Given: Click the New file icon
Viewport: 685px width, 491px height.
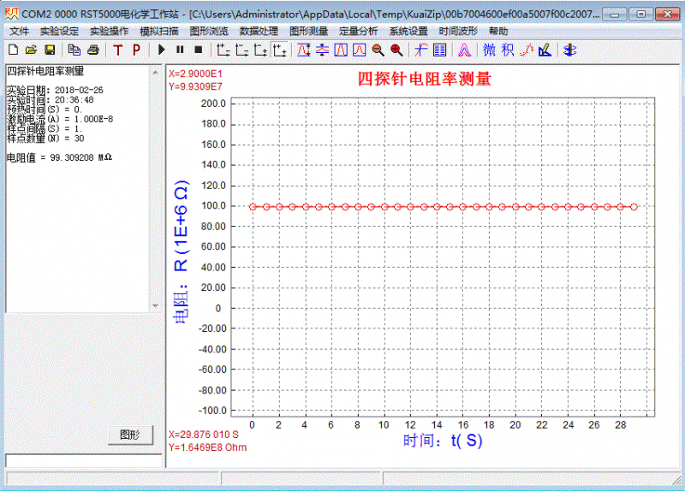Looking at the screenshot, I should 13,50.
